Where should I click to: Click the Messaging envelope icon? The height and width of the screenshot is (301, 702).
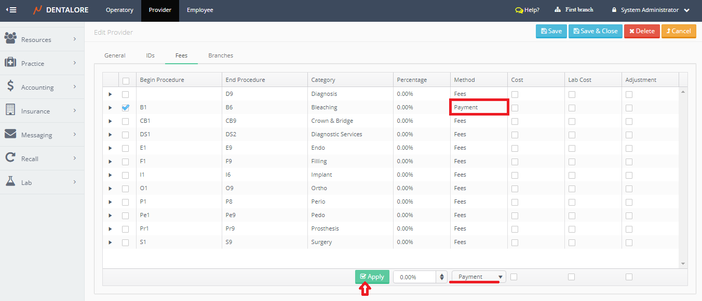pos(10,134)
